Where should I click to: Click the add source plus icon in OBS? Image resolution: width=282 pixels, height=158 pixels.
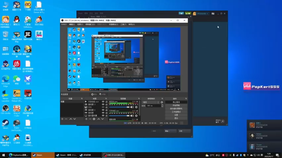point(86,119)
